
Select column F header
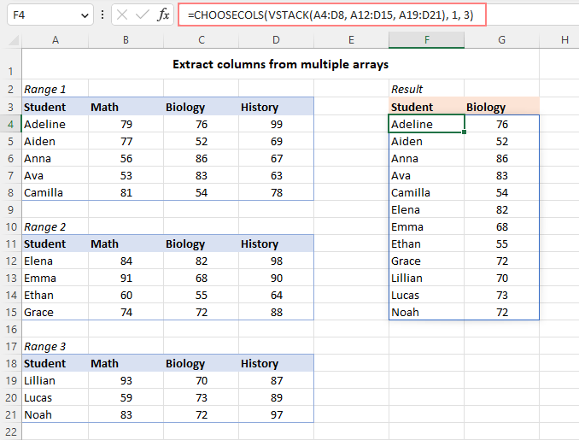[x=426, y=40]
